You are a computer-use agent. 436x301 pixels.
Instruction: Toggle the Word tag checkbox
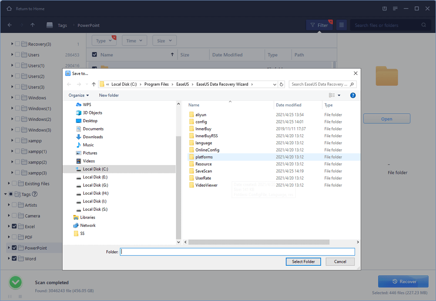tap(14, 258)
